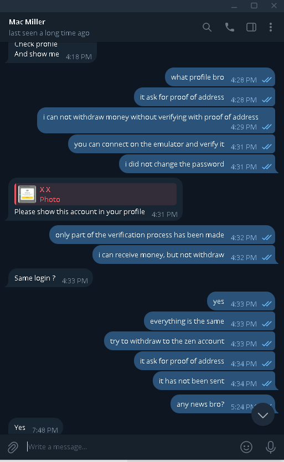Open search in this chat
284x462 pixels.
click(207, 28)
